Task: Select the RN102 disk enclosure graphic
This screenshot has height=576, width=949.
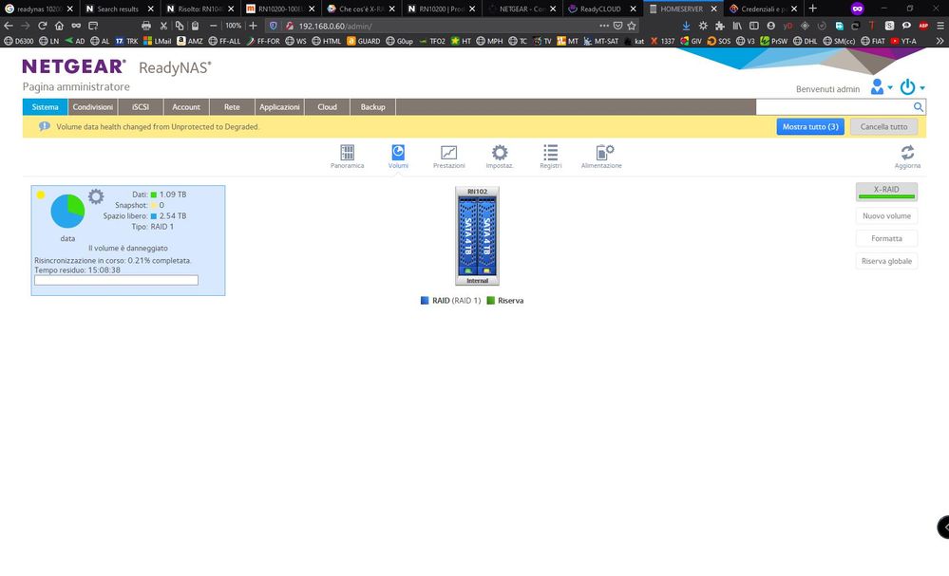Action: 477,235
